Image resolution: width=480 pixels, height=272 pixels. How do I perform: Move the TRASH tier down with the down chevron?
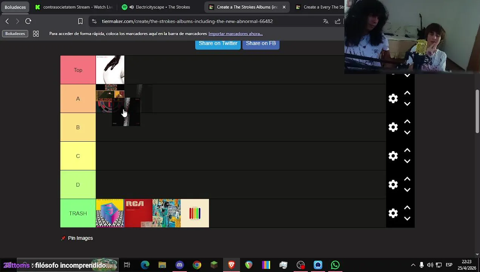(407, 219)
